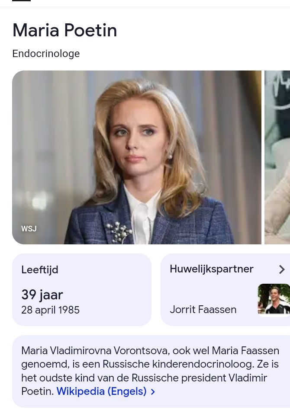Image resolution: width=290 pixels, height=410 pixels.
Task: Select the Jorrit Faassen name
Action: point(203,310)
